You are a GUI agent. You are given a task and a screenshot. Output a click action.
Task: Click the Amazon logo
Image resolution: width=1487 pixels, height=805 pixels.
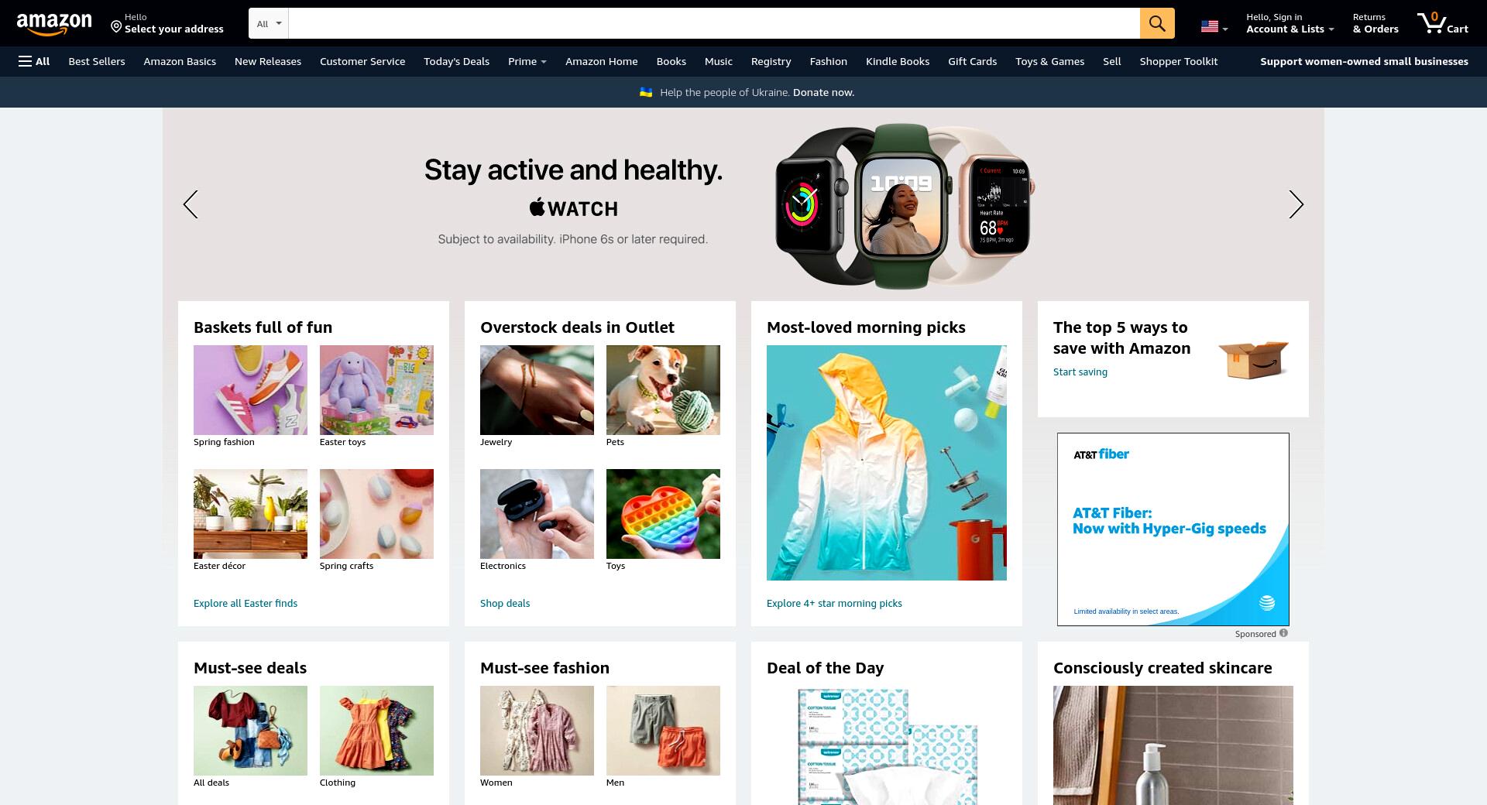coord(54,23)
